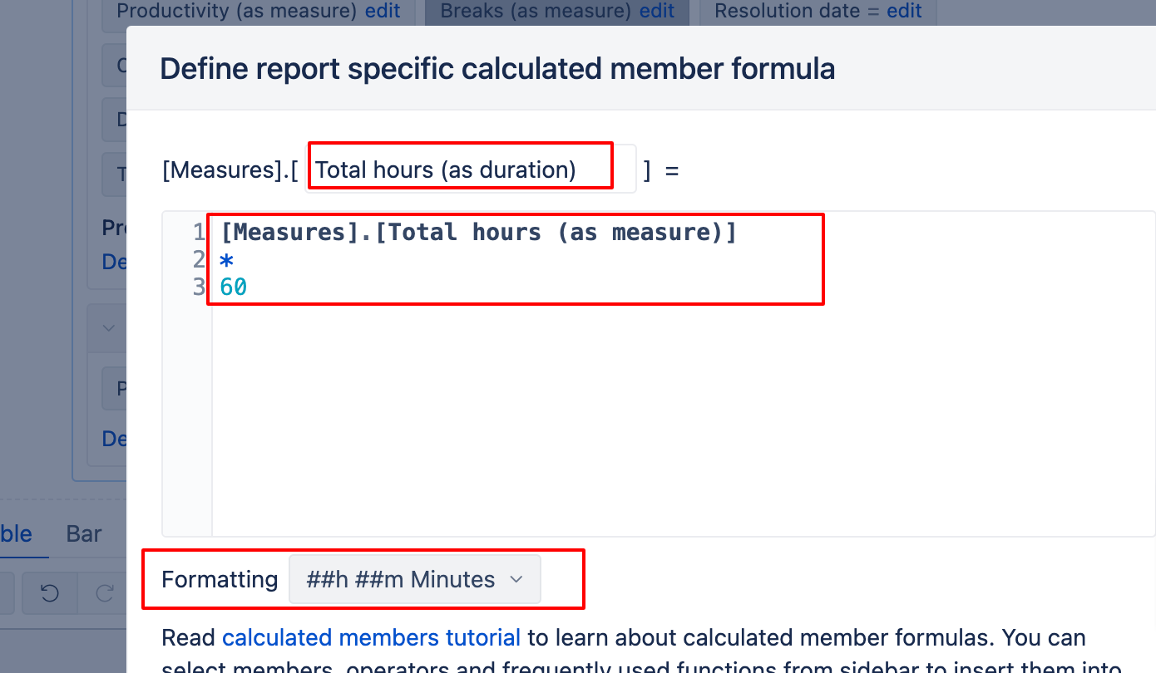Click the undo arrow icon

pos(49,592)
